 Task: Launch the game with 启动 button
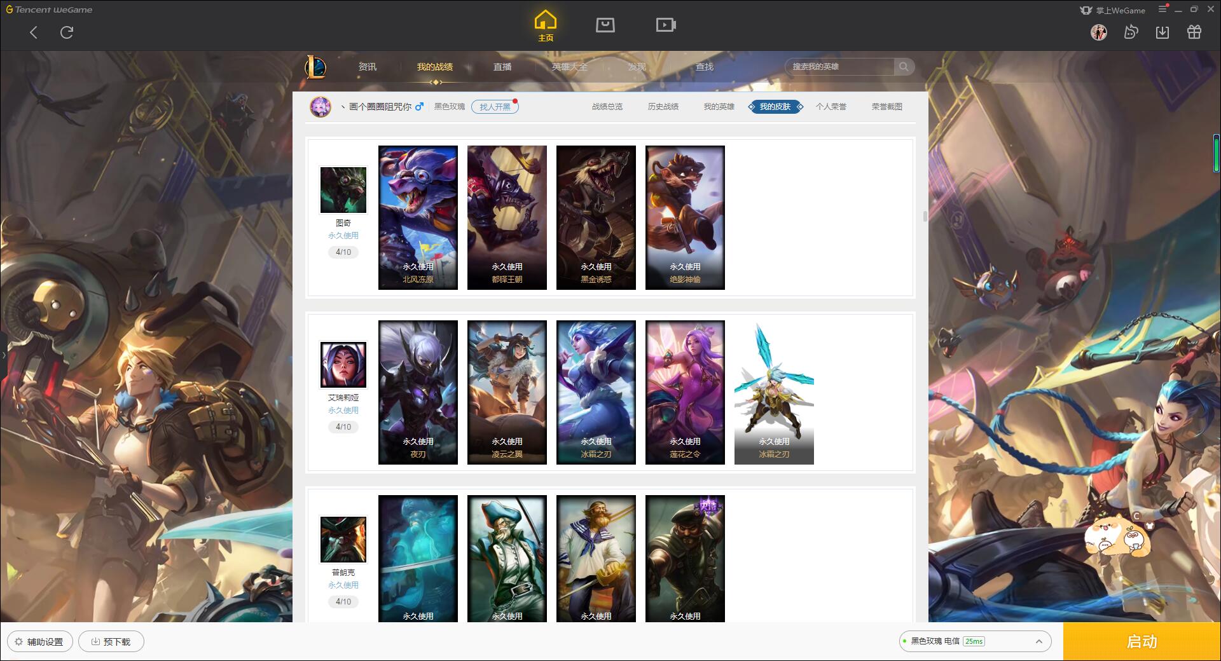click(1142, 641)
